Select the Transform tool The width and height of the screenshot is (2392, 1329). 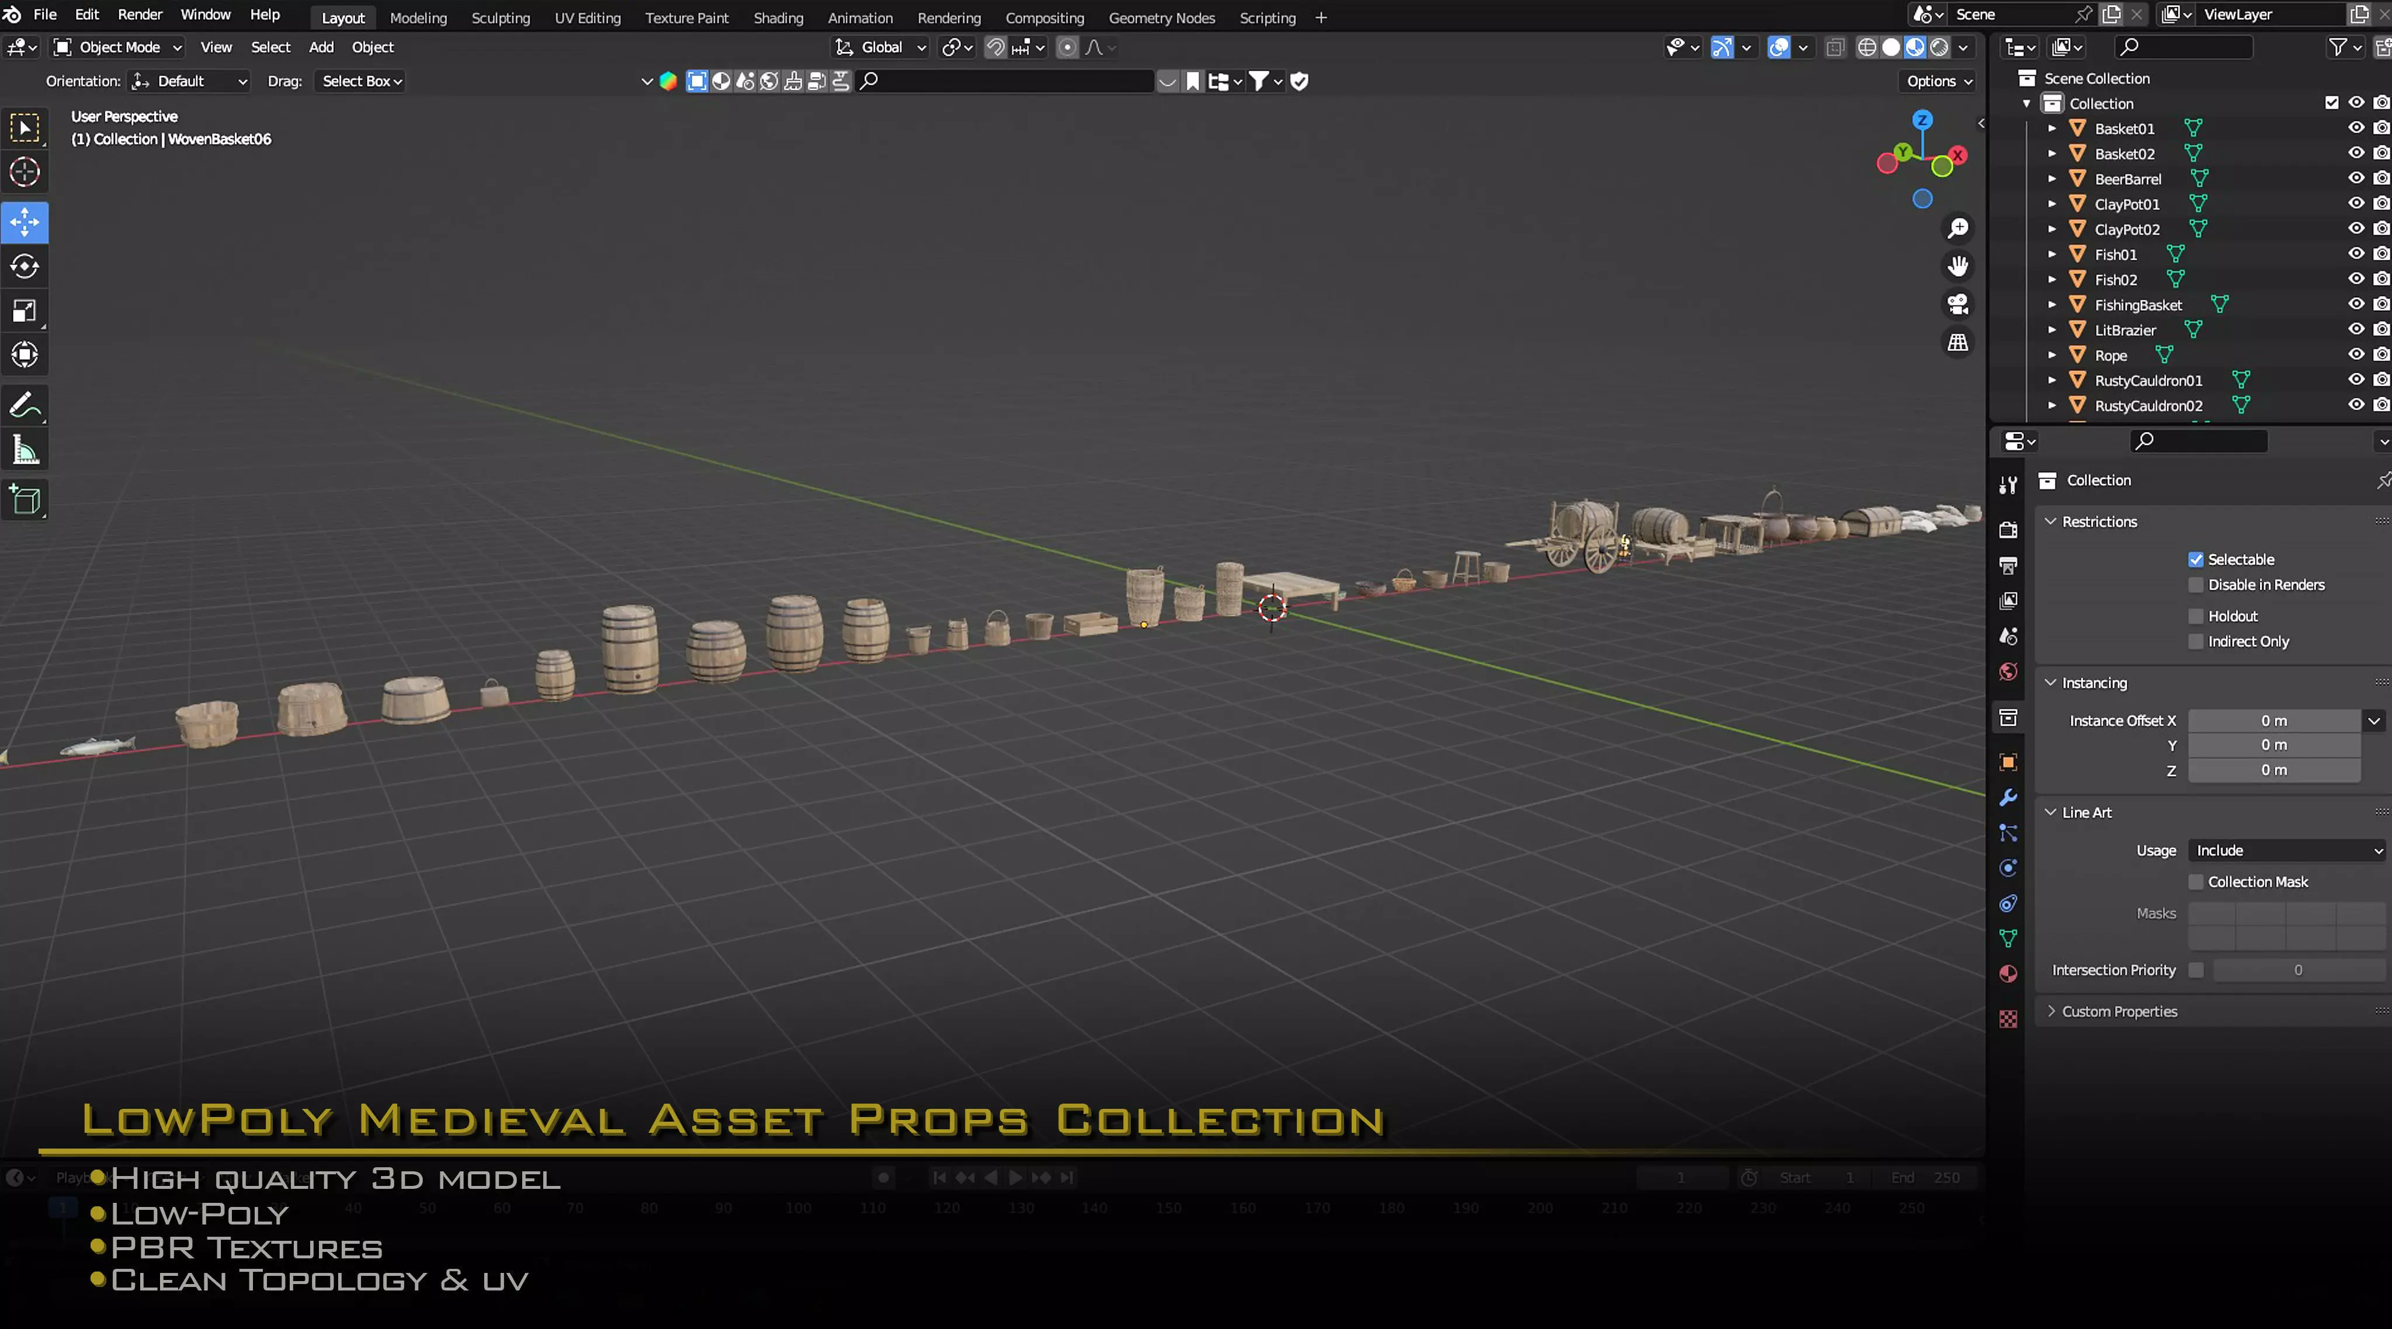pyautogui.click(x=25, y=354)
